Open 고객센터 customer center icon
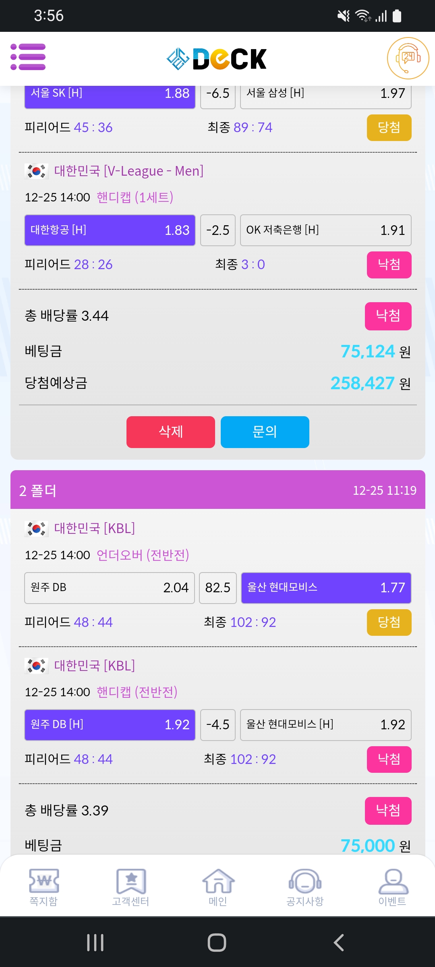This screenshot has width=435, height=967. [130, 886]
